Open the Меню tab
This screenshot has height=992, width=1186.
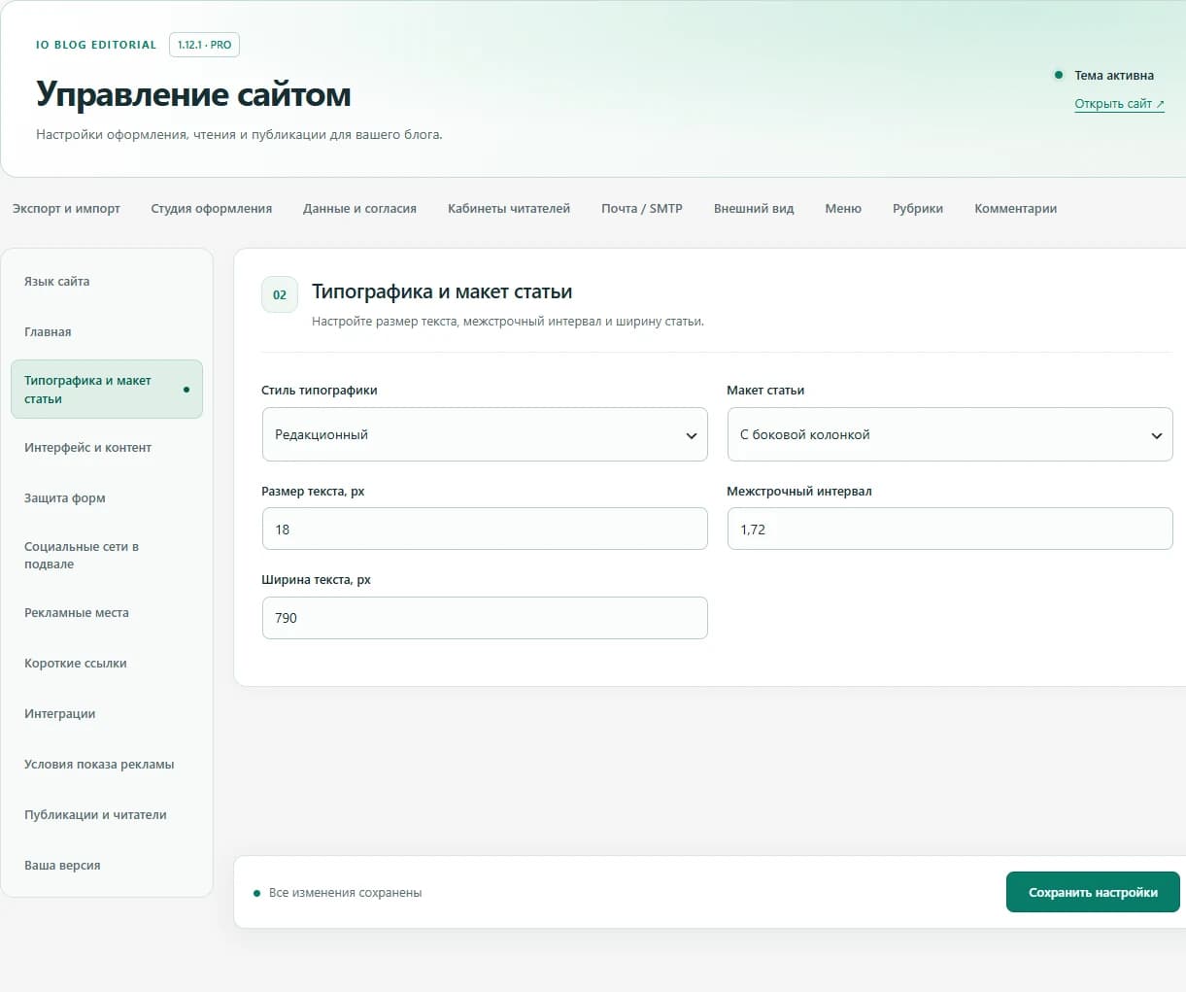click(843, 208)
